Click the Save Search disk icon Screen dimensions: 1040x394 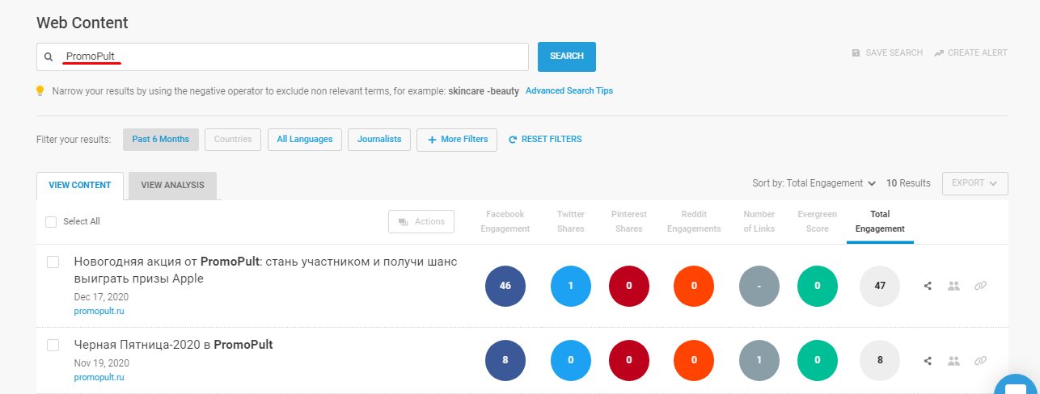[856, 53]
